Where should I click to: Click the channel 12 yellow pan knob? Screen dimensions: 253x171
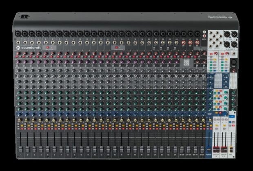point(94,120)
